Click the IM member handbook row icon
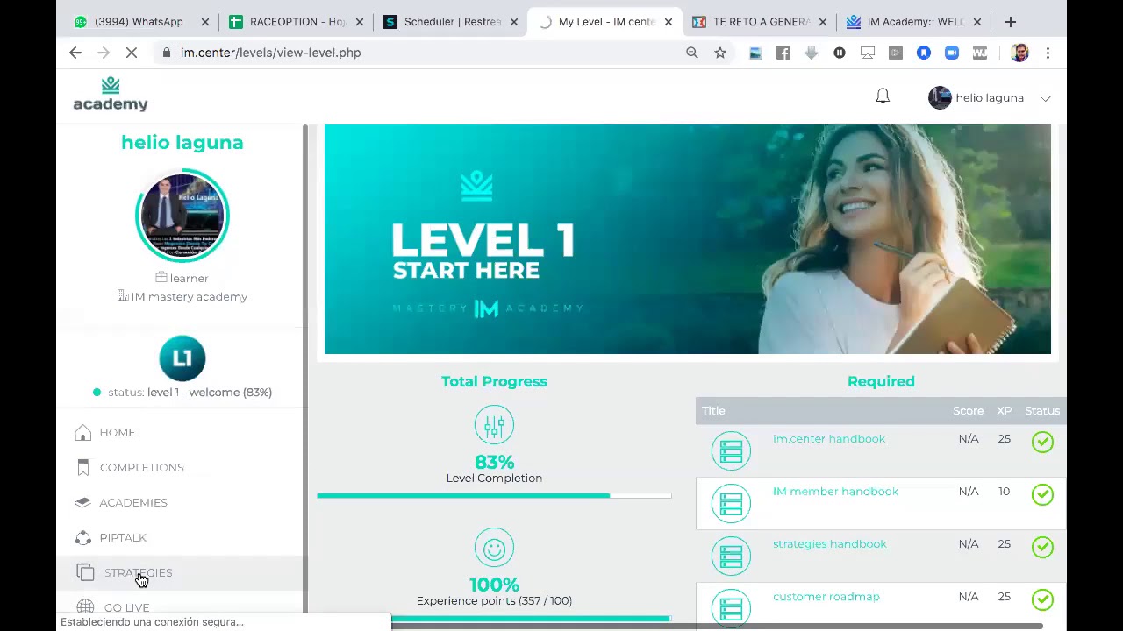 pos(731,504)
